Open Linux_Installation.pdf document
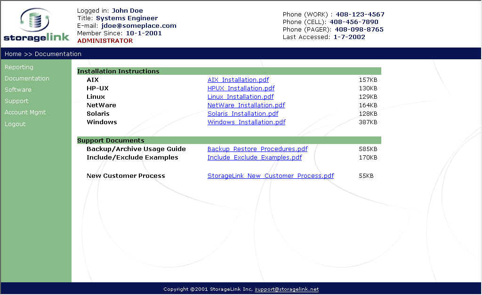The height and width of the screenshot is (295, 482). (x=241, y=97)
